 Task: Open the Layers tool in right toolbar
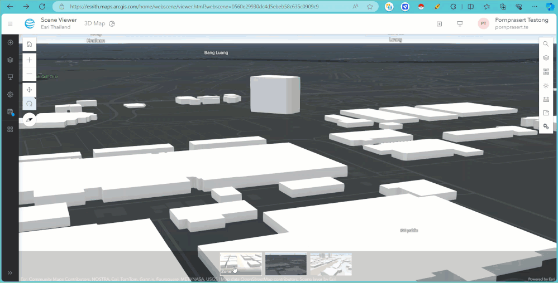coord(546,58)
